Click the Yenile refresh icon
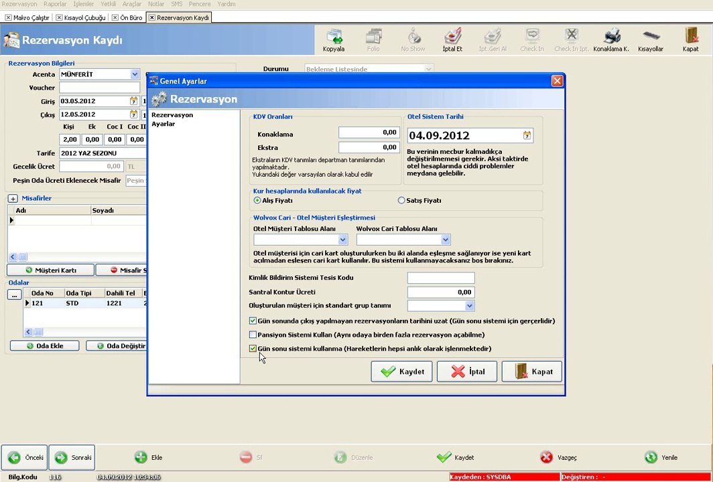The image size is (713, 482). pos(651,457)
